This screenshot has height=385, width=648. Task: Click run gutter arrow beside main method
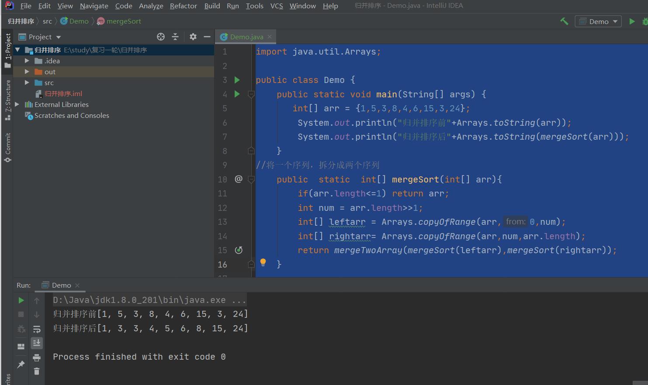coord(237,94)
